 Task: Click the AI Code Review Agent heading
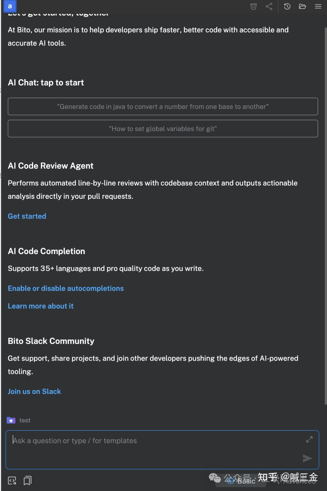pos(51,166)
